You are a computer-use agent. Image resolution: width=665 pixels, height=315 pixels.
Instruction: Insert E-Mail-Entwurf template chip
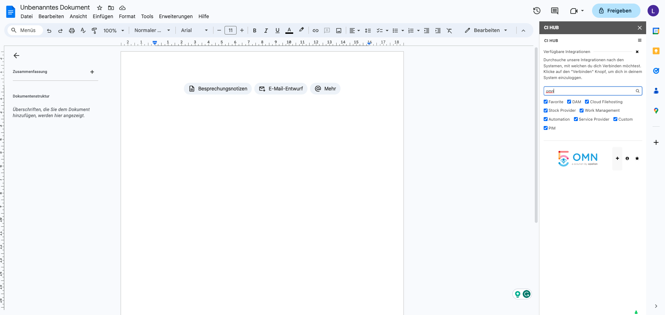point(281,89)
